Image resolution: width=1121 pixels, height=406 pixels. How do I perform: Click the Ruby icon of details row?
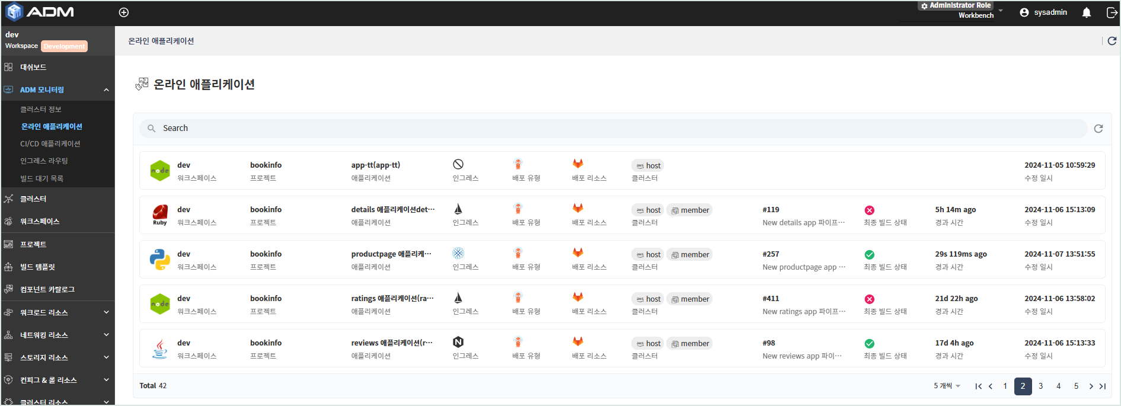pyautogui.click(x=159, y=215)
